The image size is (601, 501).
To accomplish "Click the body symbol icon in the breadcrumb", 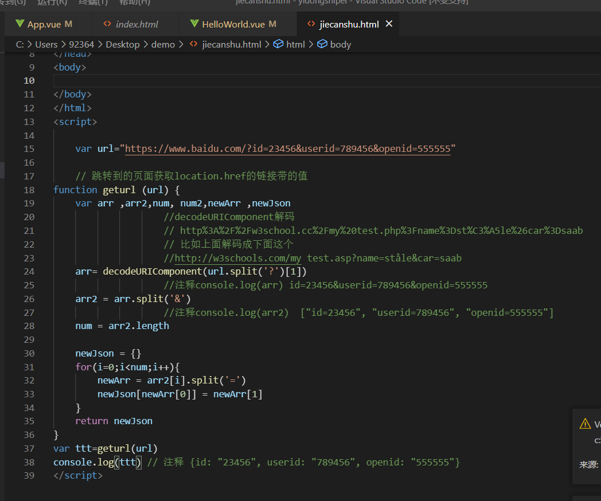I will pyautogui.click(x=322, y=44).
